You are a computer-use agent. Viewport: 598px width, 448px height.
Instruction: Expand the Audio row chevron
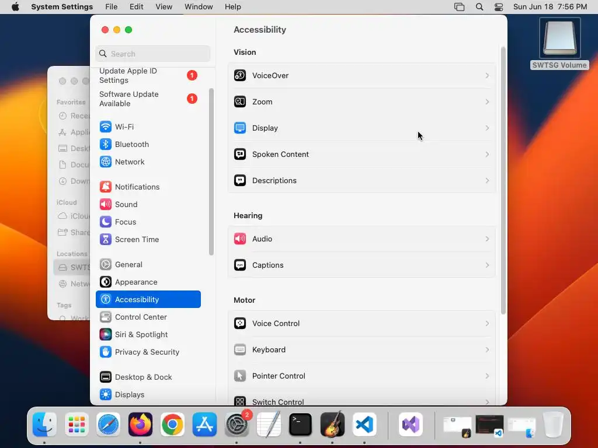click(x=487, y=239)
